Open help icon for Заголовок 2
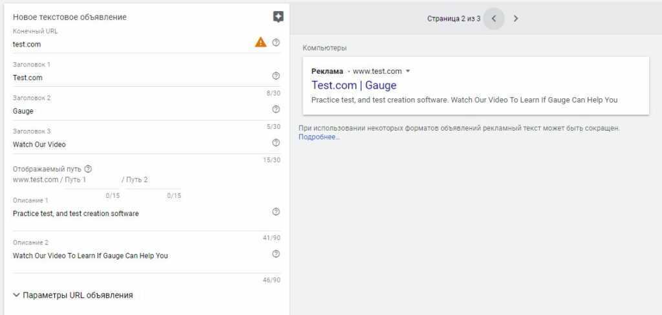662x315 pixels. [x=276, y=109]
